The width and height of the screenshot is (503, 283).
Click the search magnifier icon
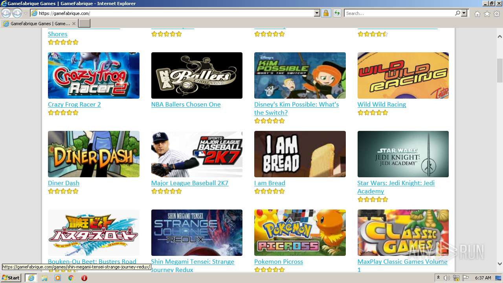coord(457,13)
